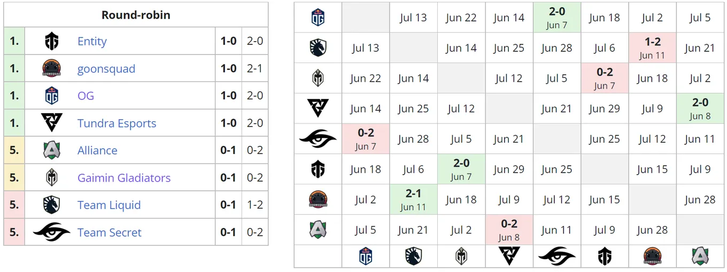Click Gaimin Gladiators logo in standings
Viewport: 727px width, 272px height.
[51, 178]
